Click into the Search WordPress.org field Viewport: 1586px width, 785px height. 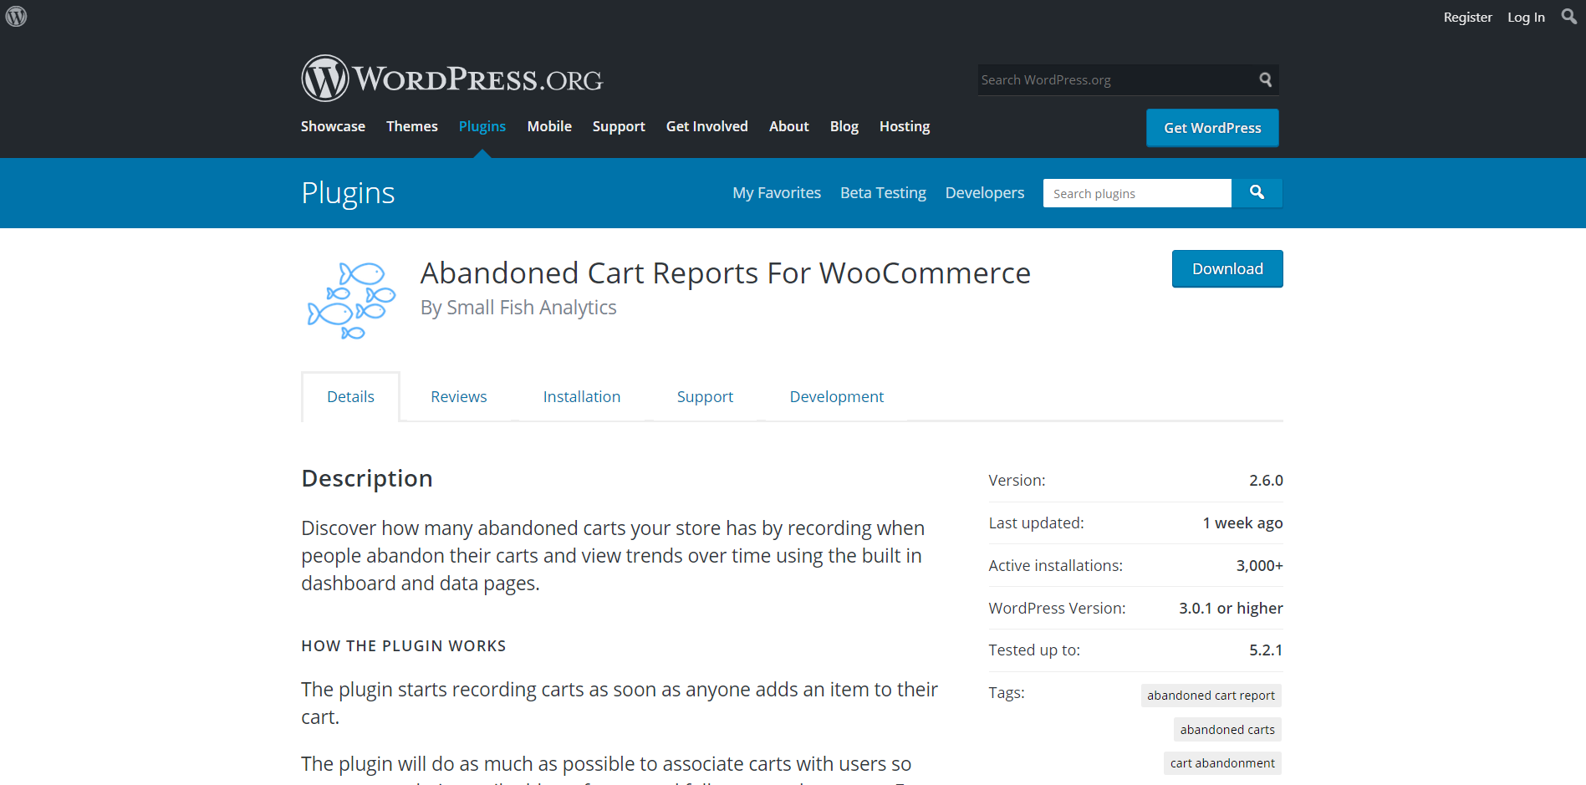coord(1116,80)
